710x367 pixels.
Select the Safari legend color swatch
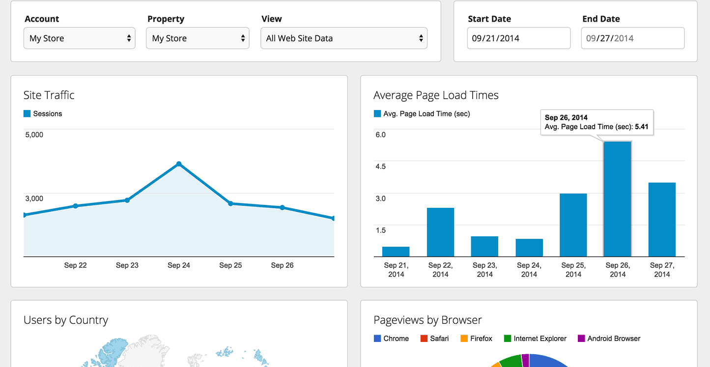click(424, 339)
